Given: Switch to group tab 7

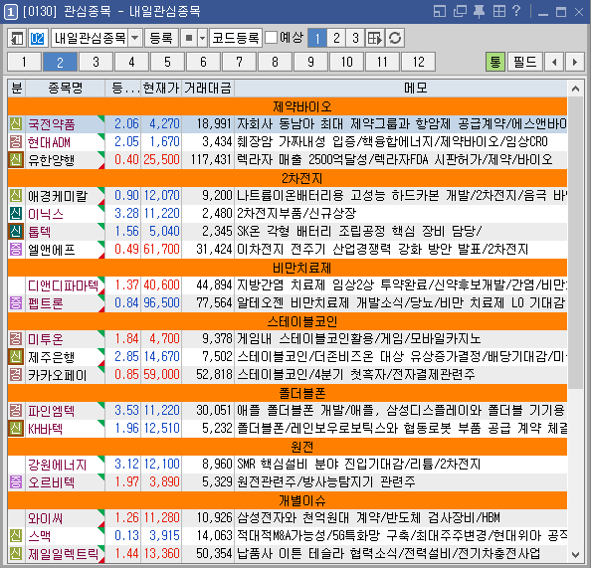Looking at the screenshot, I should (x=239, y=62).
